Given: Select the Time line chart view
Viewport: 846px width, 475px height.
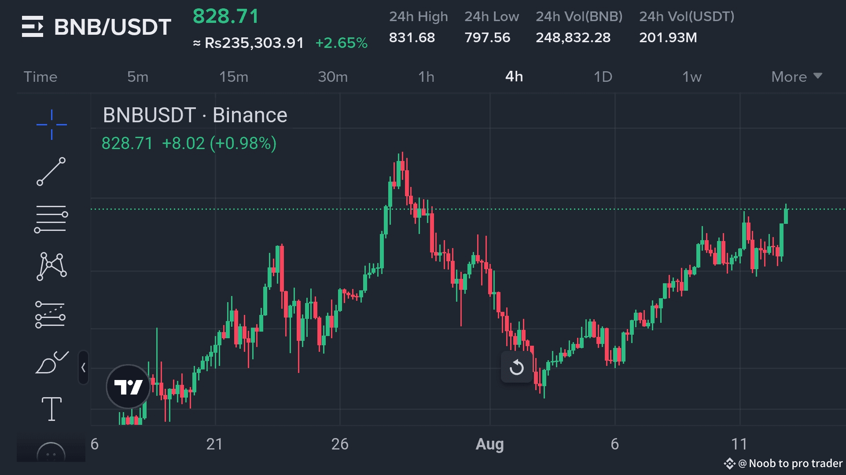Looking at the screenshot, I should click(x=40, y=77).
